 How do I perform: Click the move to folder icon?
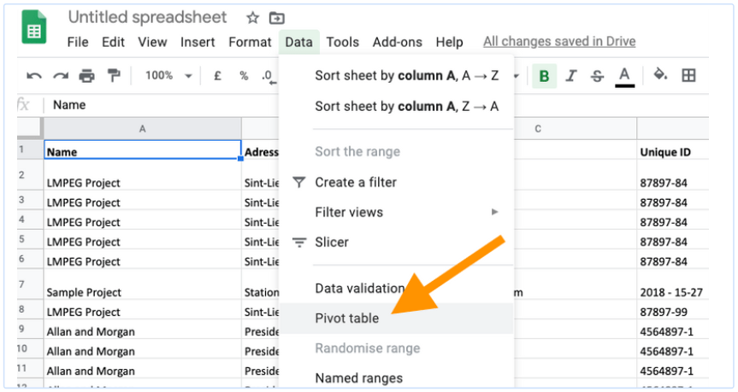[x=276, y=18]
